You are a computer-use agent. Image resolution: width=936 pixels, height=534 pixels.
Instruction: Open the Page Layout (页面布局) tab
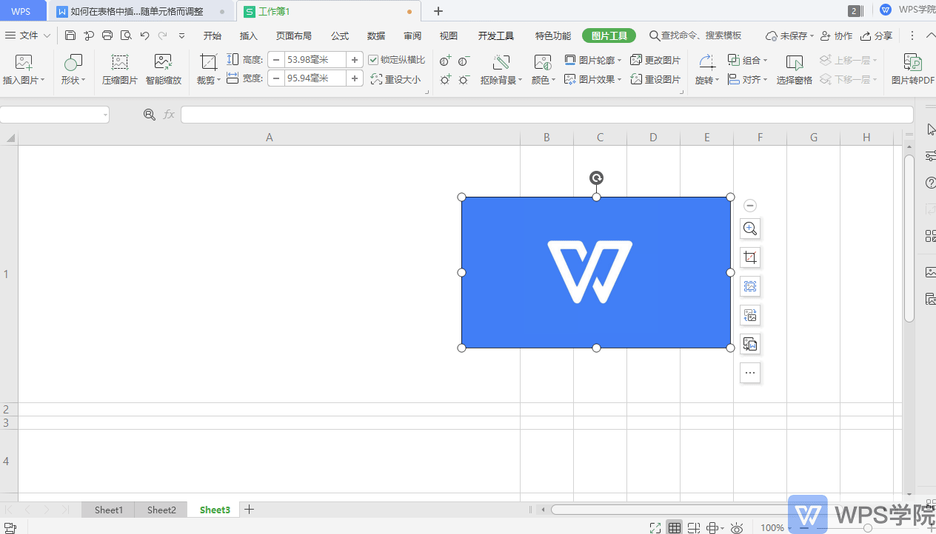click(x=294, y=36)
